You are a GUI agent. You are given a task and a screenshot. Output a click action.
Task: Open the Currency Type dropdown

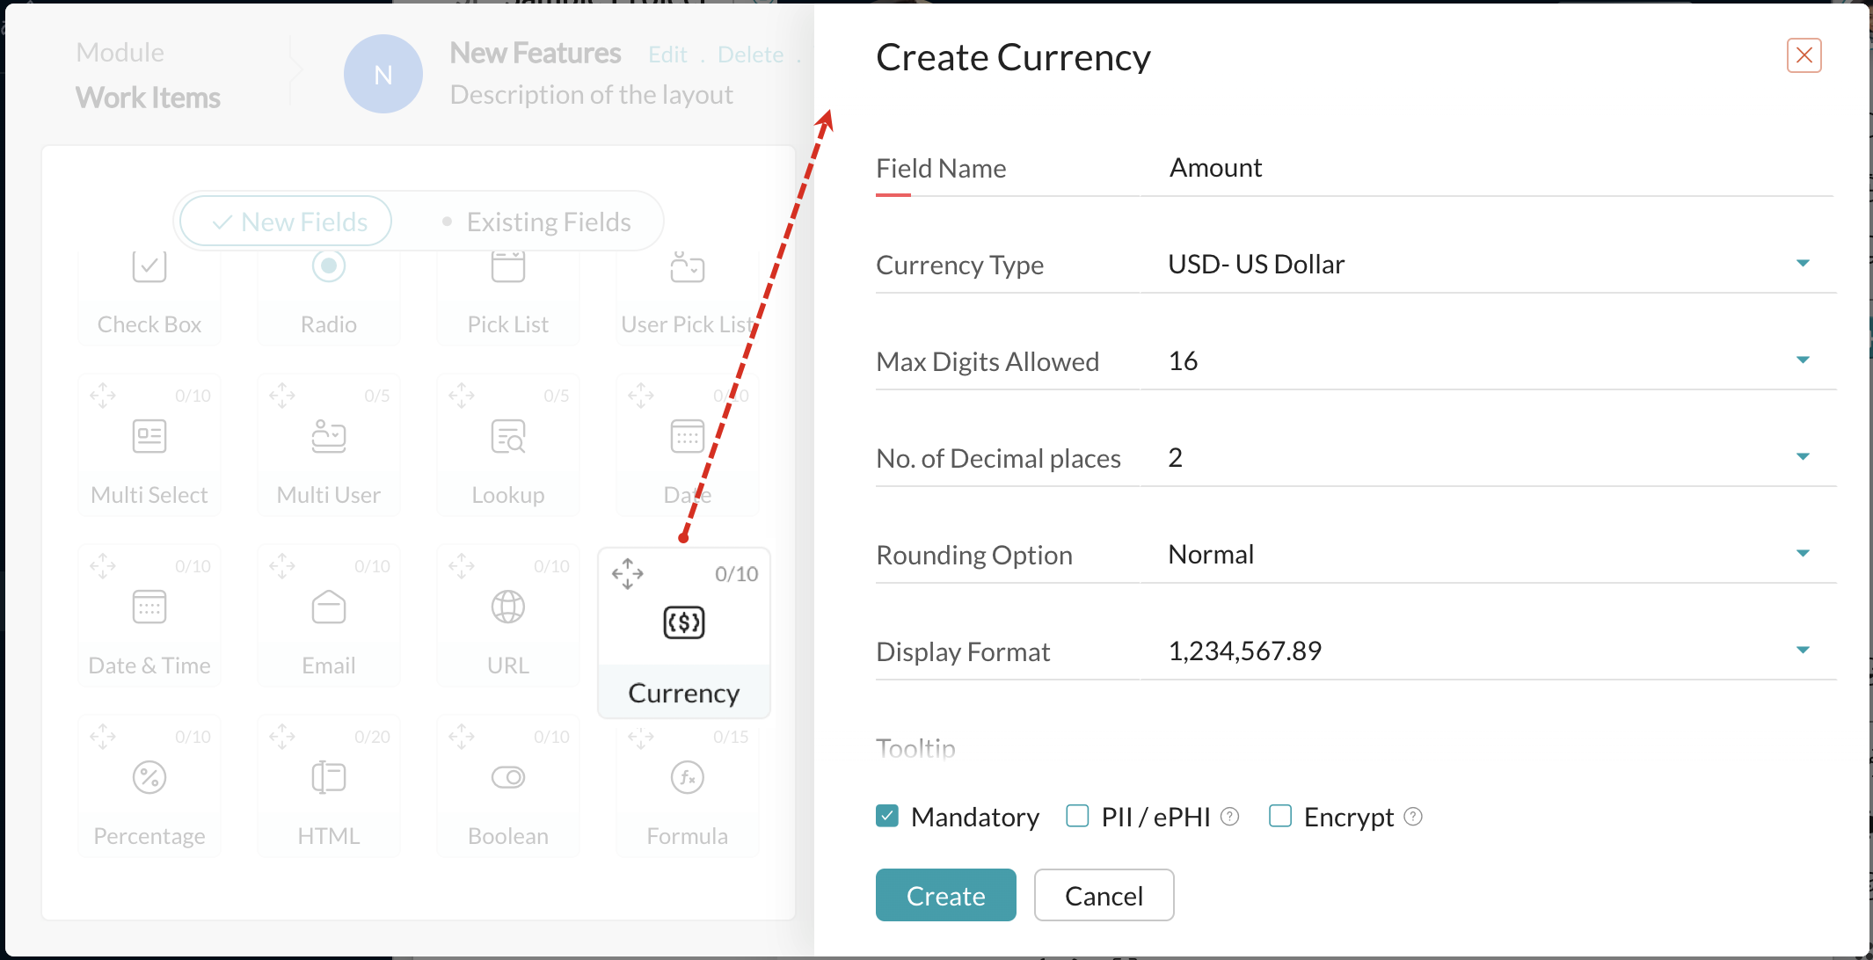(x=1488, y=264)
